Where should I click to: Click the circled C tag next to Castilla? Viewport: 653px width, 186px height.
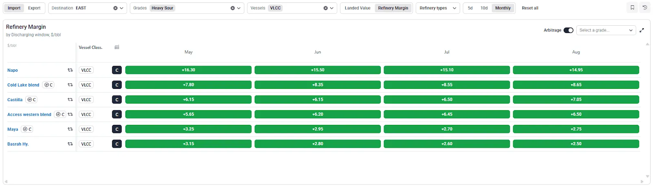point(31,100)
